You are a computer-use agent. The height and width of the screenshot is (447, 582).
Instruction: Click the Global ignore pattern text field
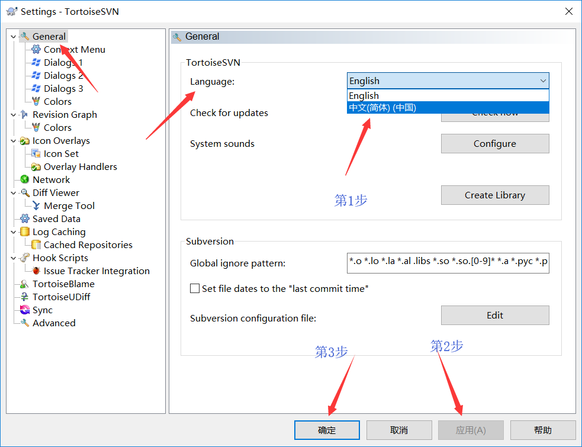click(x=448, y=263)
